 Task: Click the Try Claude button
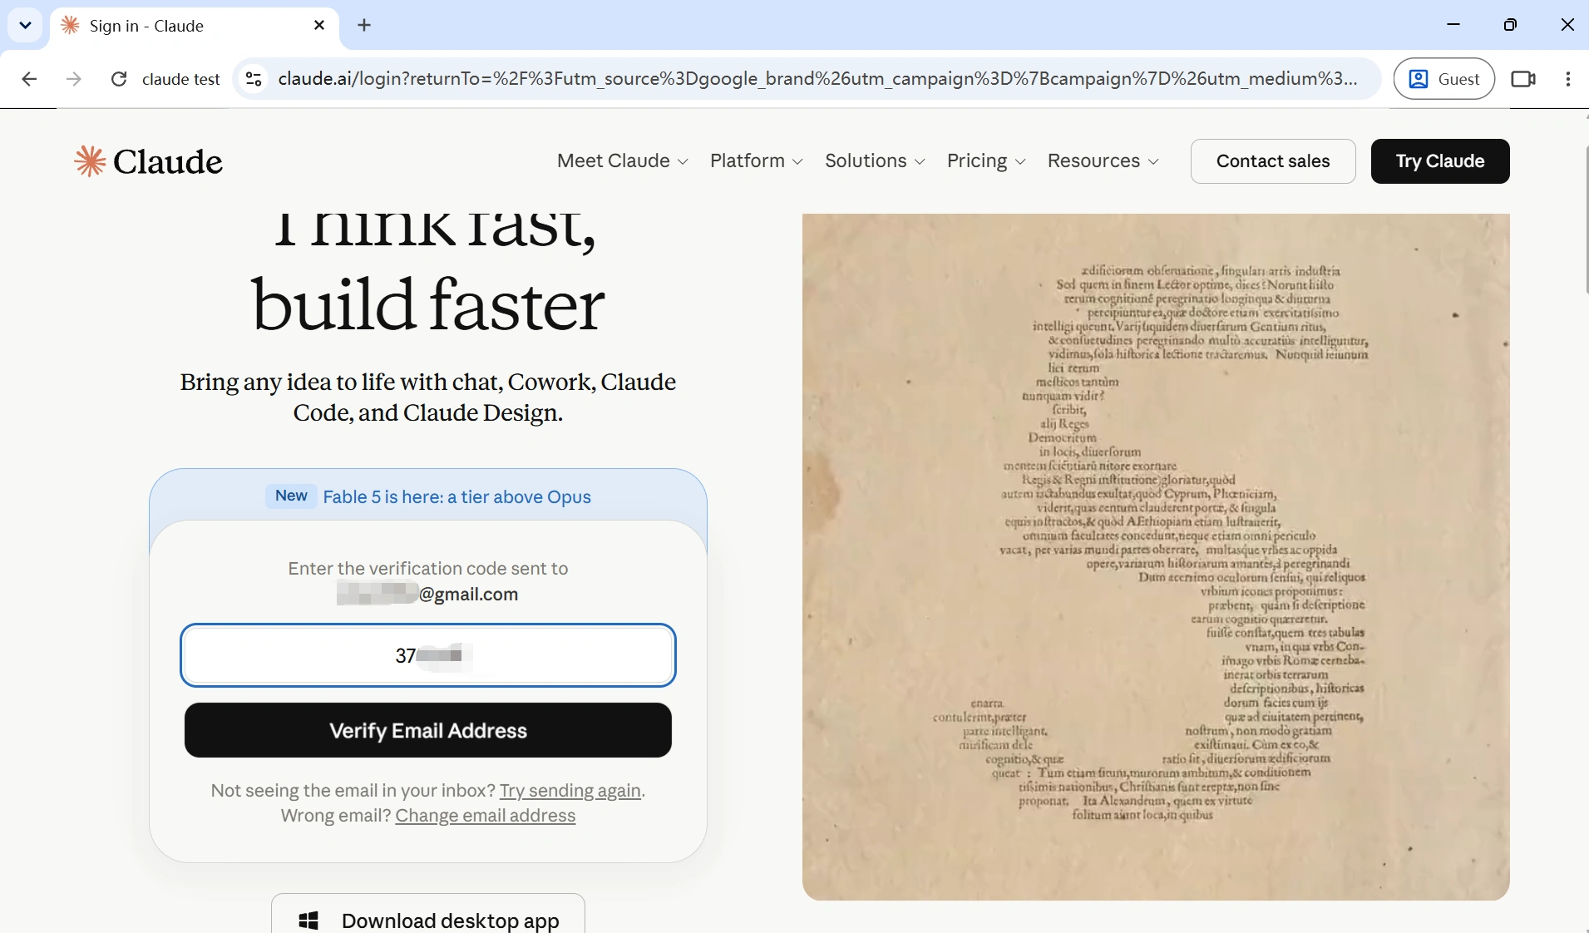tap(1440, 161)
